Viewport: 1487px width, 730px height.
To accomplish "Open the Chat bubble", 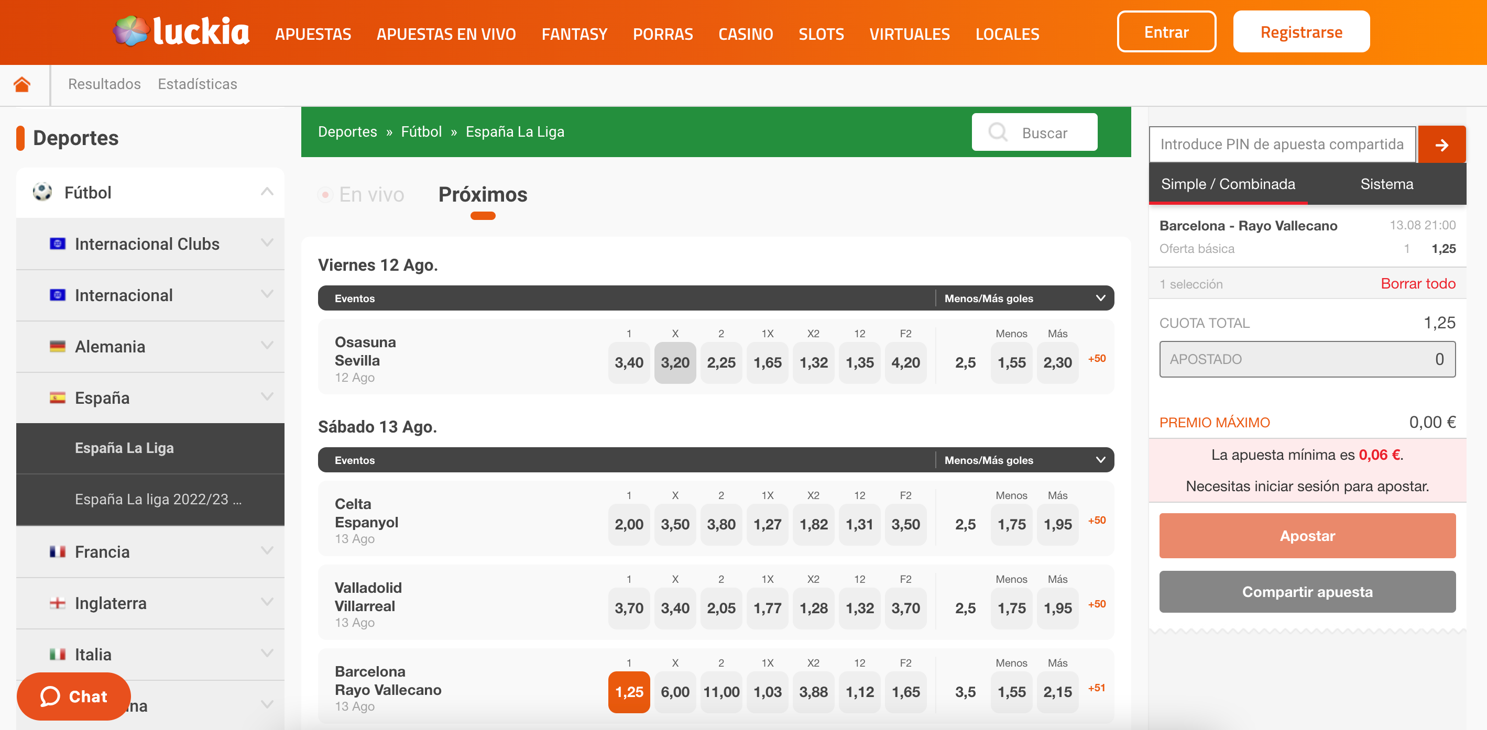I will click(73, 696).
